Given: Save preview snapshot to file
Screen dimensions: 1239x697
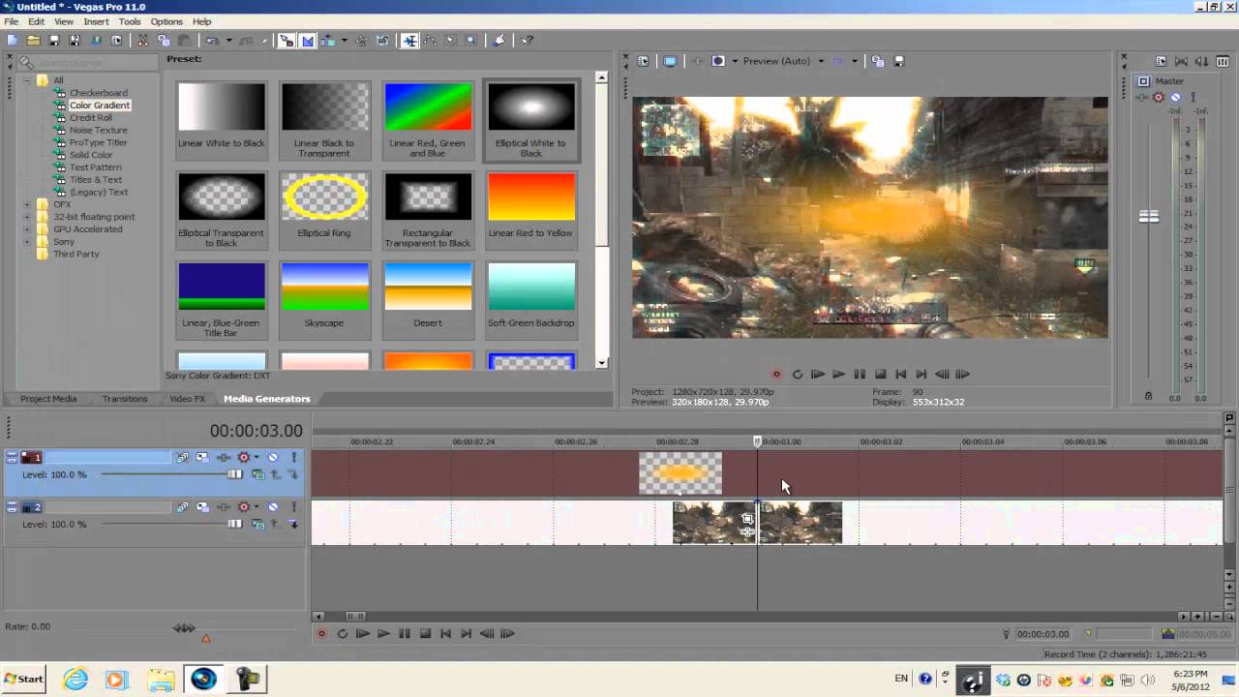Looking at the screenshot, I should [899, 61].
